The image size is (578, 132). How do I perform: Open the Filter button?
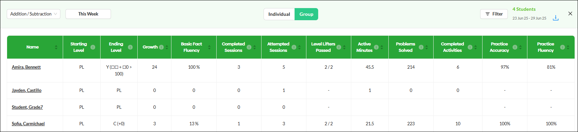click(x=494, y=14)
